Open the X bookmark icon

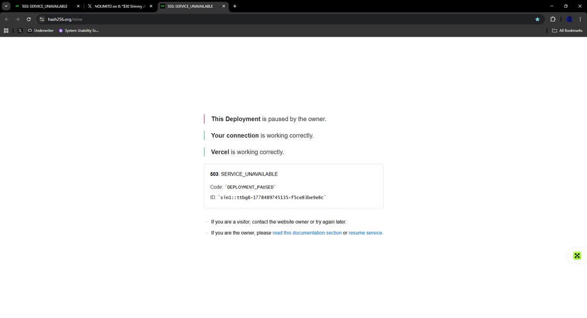coord(20,30)
